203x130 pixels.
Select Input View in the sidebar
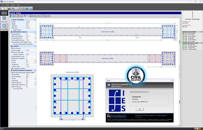point(4,19)
